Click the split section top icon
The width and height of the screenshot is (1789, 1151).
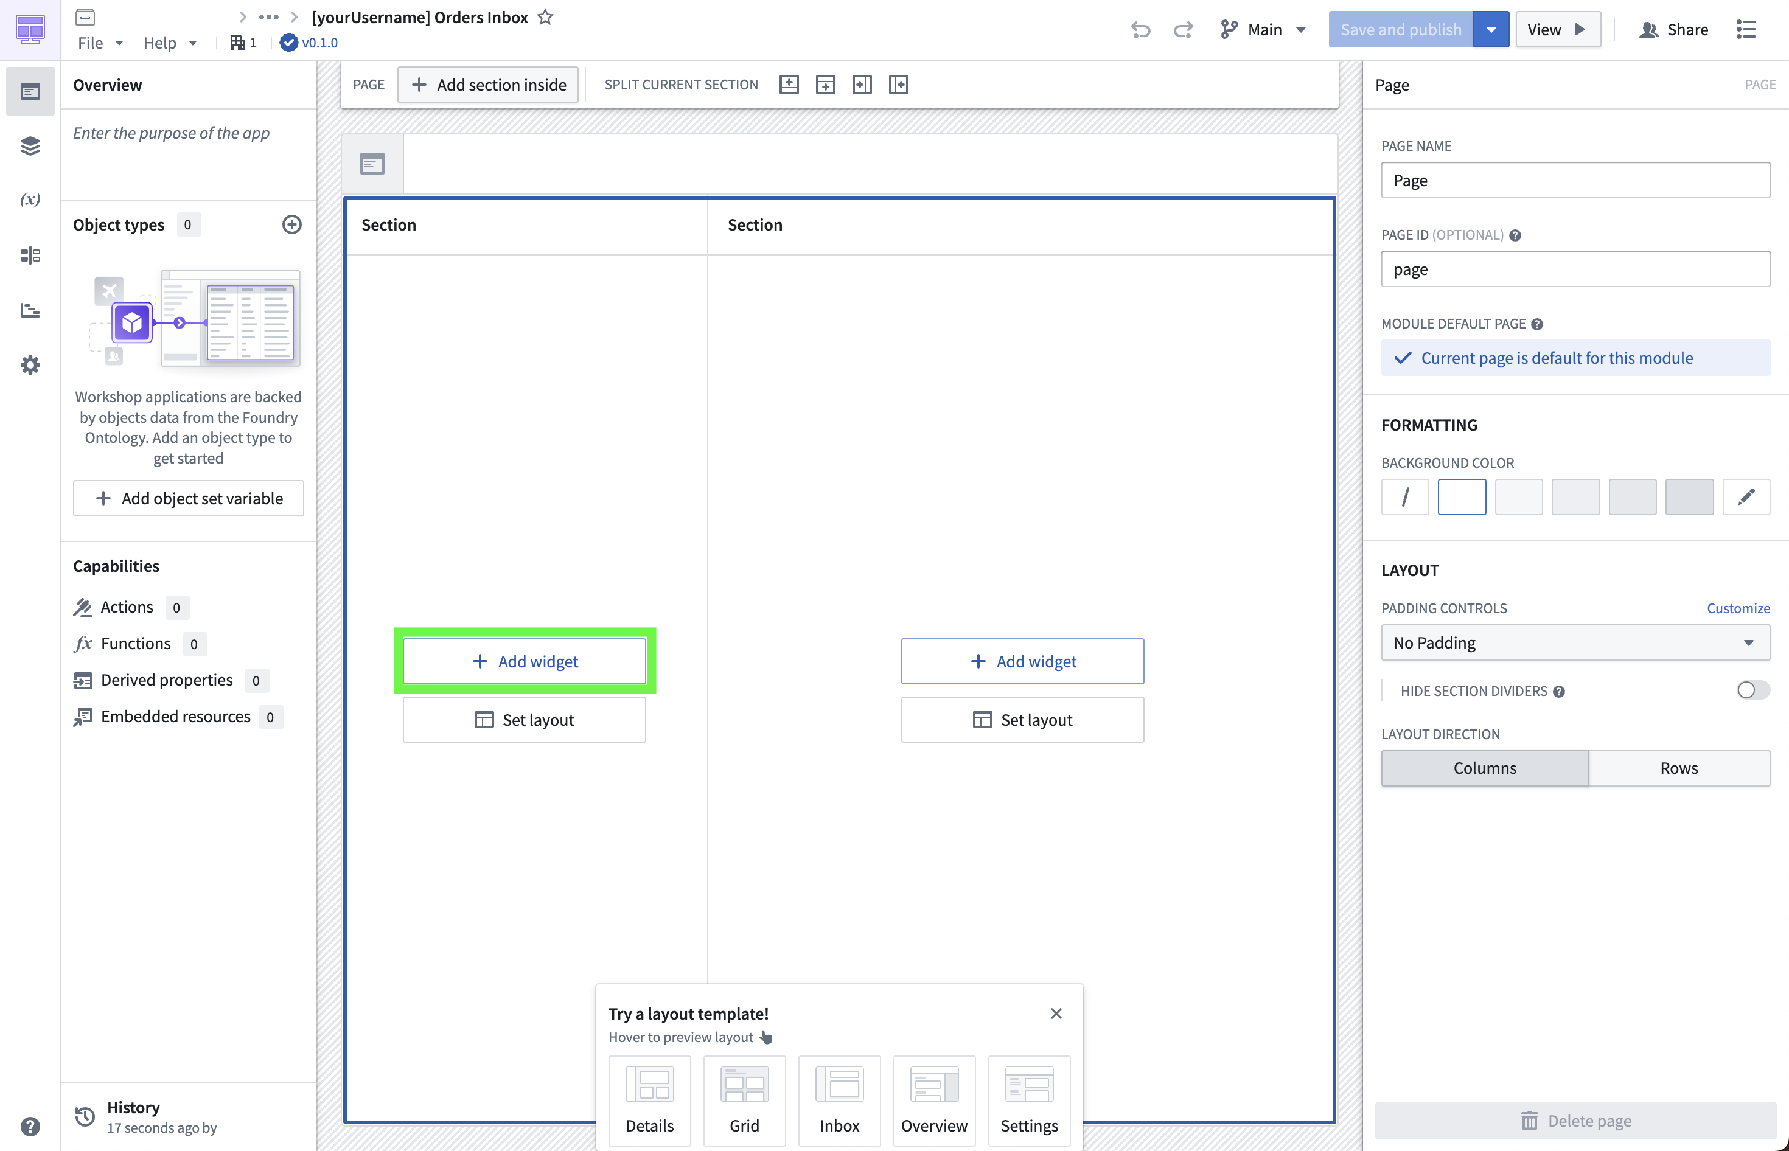[789, 85]
